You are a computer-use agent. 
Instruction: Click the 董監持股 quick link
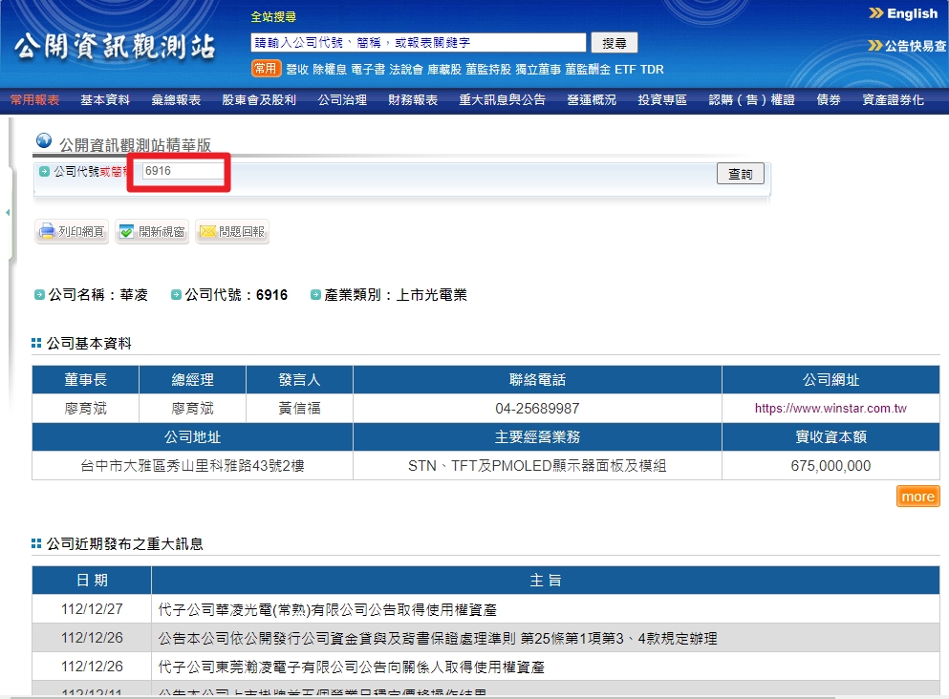(488, 69)
